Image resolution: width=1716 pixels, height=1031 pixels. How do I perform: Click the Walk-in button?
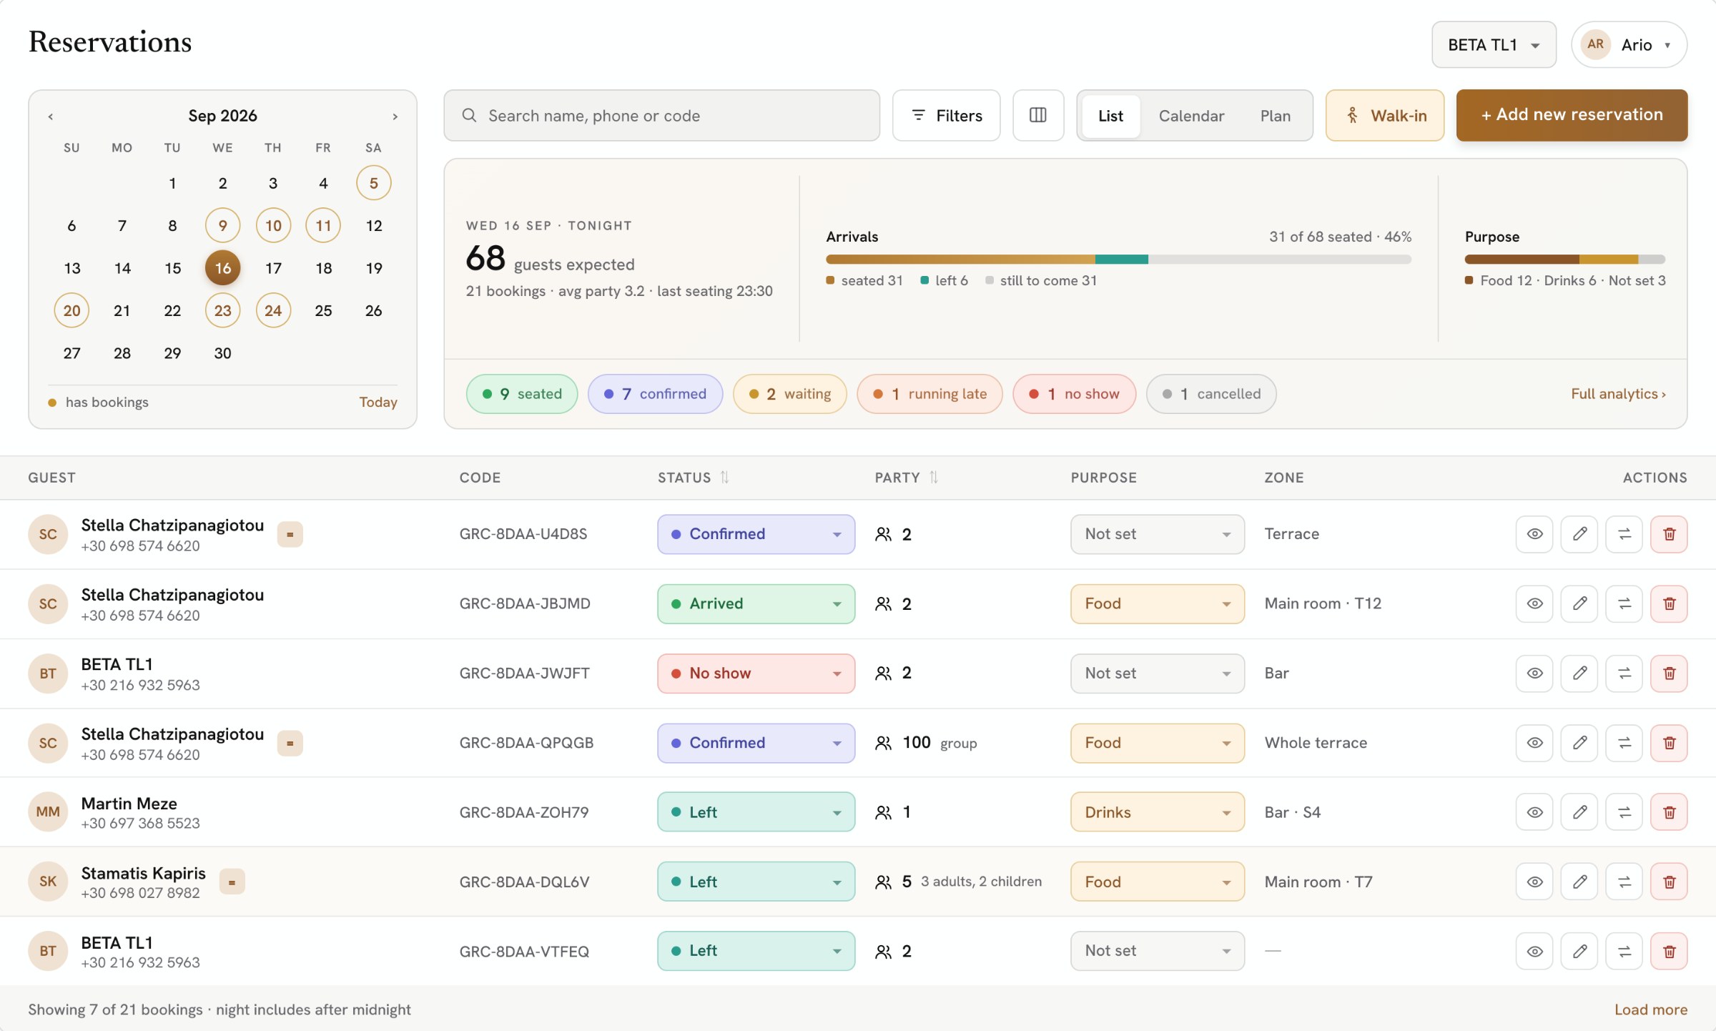[1384, 115]
